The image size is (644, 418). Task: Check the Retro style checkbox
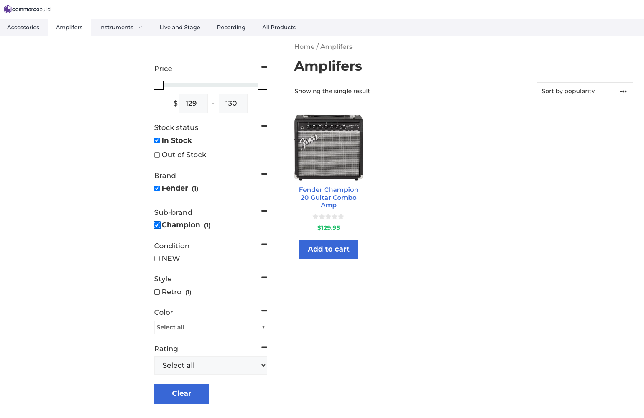pyautogui.click(x=157, y=292)
